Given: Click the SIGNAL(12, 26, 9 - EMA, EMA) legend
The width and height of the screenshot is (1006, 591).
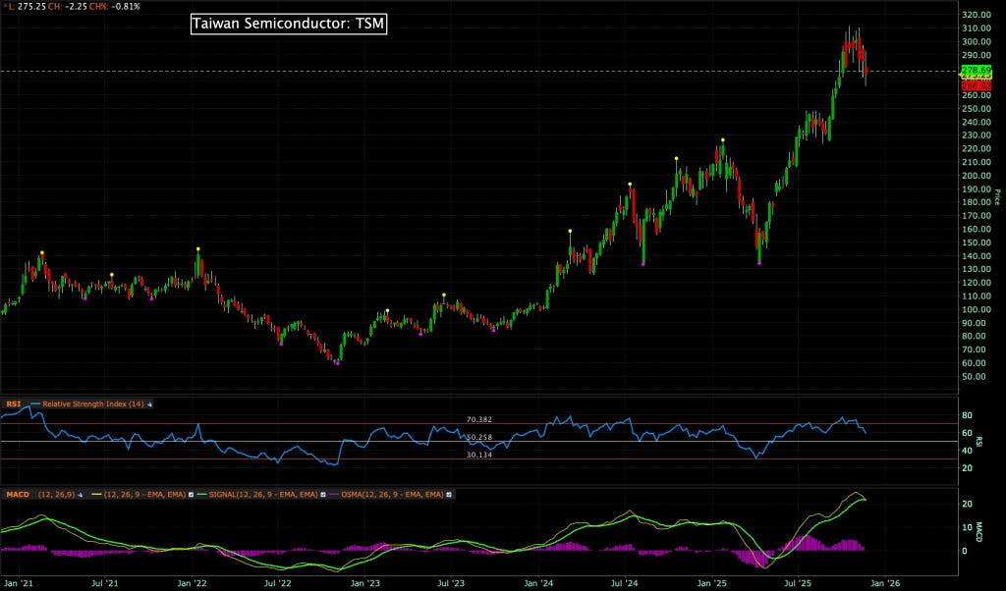Looking at the screenshot, I should 263,495.
